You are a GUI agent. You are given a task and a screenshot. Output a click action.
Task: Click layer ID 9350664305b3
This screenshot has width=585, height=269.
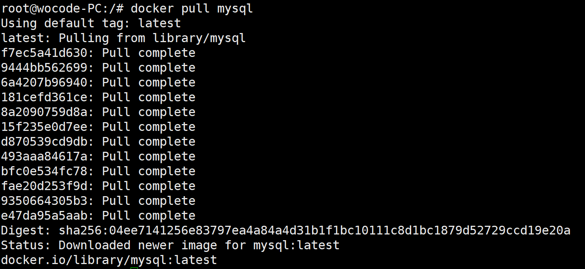tap(44, 201)
